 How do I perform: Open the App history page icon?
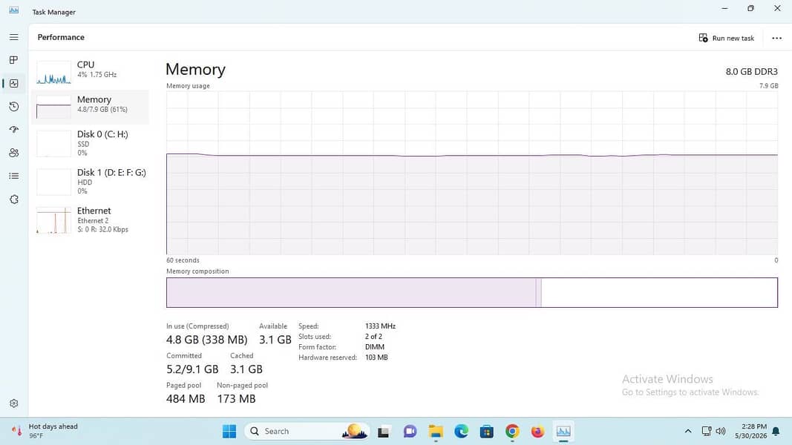(13, 107)
